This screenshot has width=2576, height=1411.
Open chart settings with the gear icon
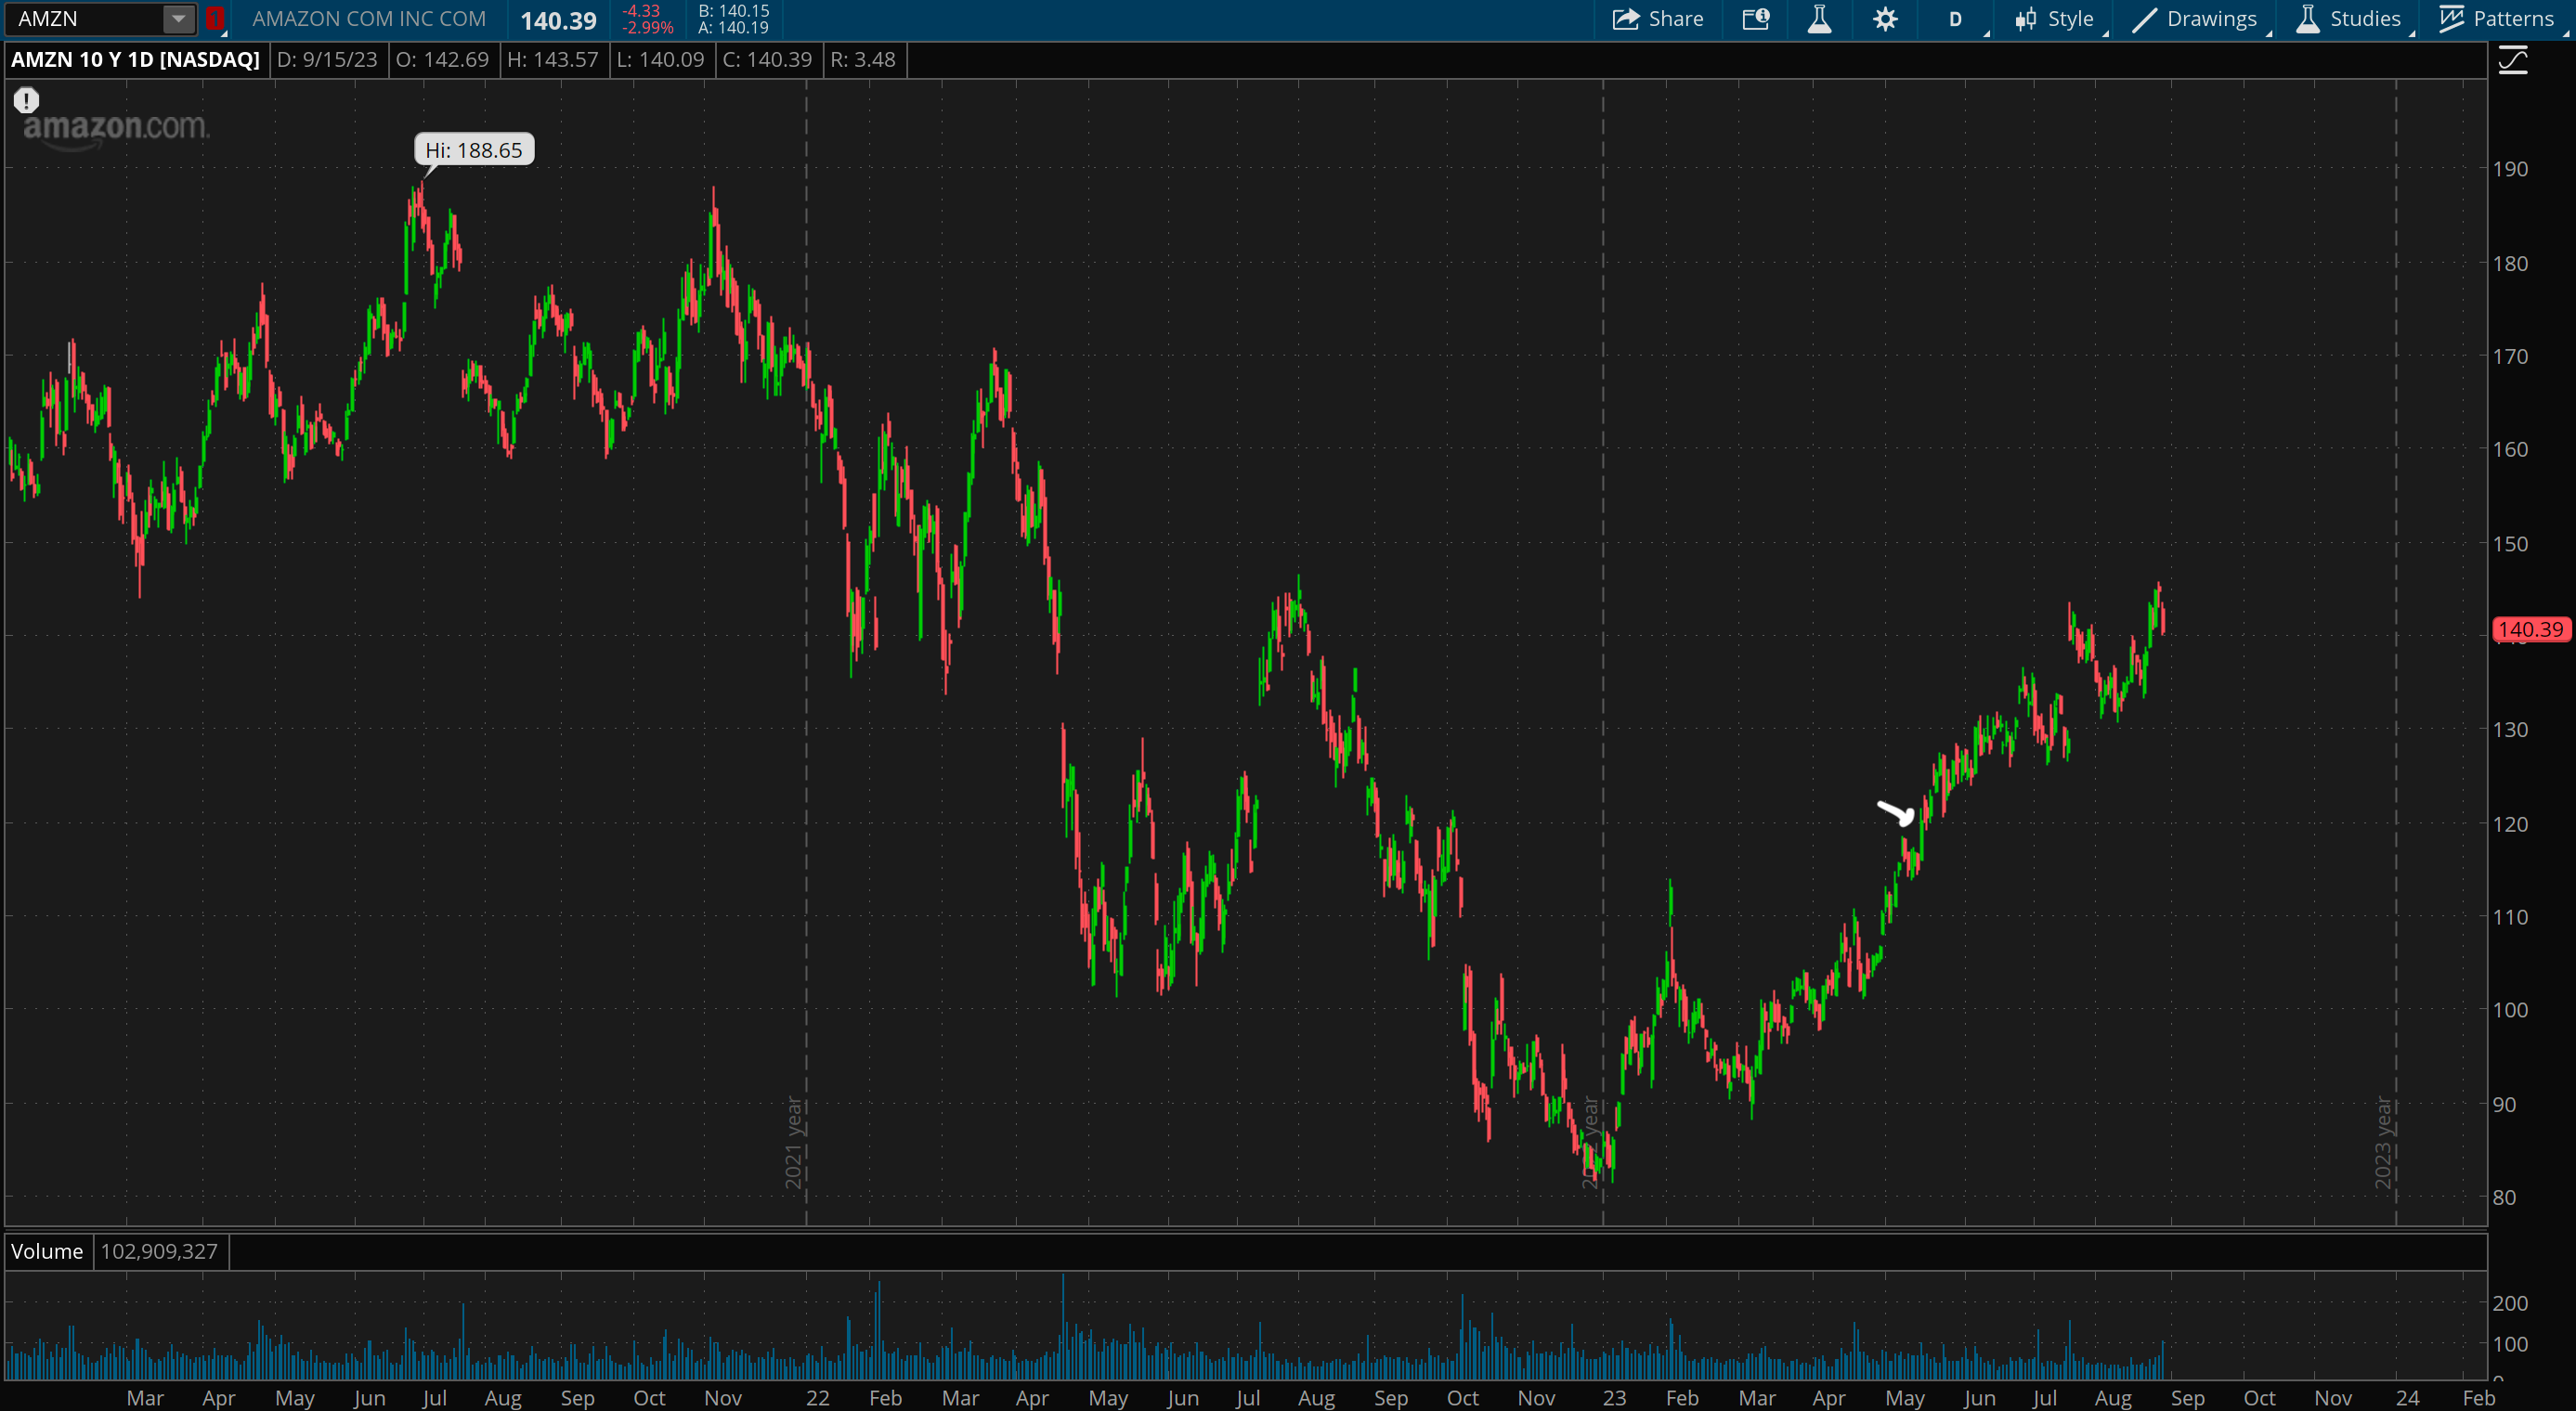[x=1885, y=19]
